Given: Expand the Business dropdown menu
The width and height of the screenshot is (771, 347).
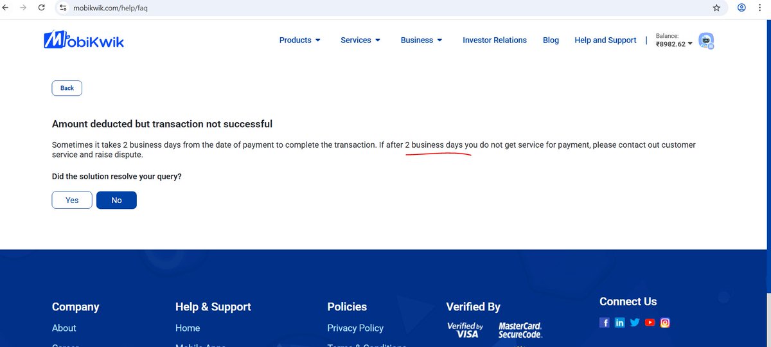Looking at the screenshot, I should tap(421, 40).
